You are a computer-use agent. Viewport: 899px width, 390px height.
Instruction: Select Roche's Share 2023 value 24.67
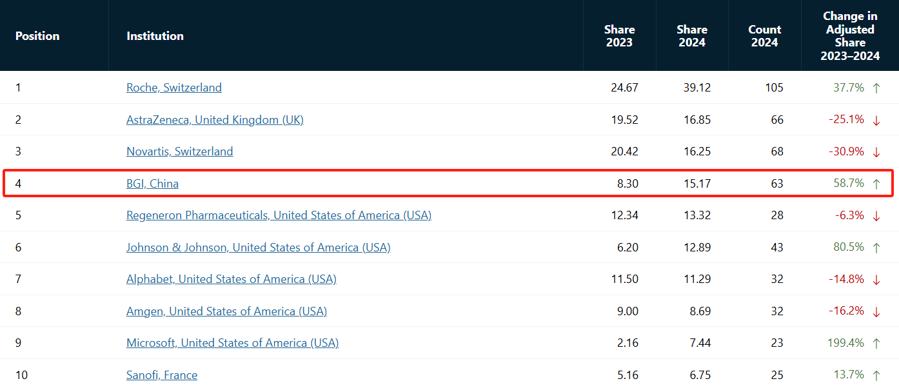624,88
